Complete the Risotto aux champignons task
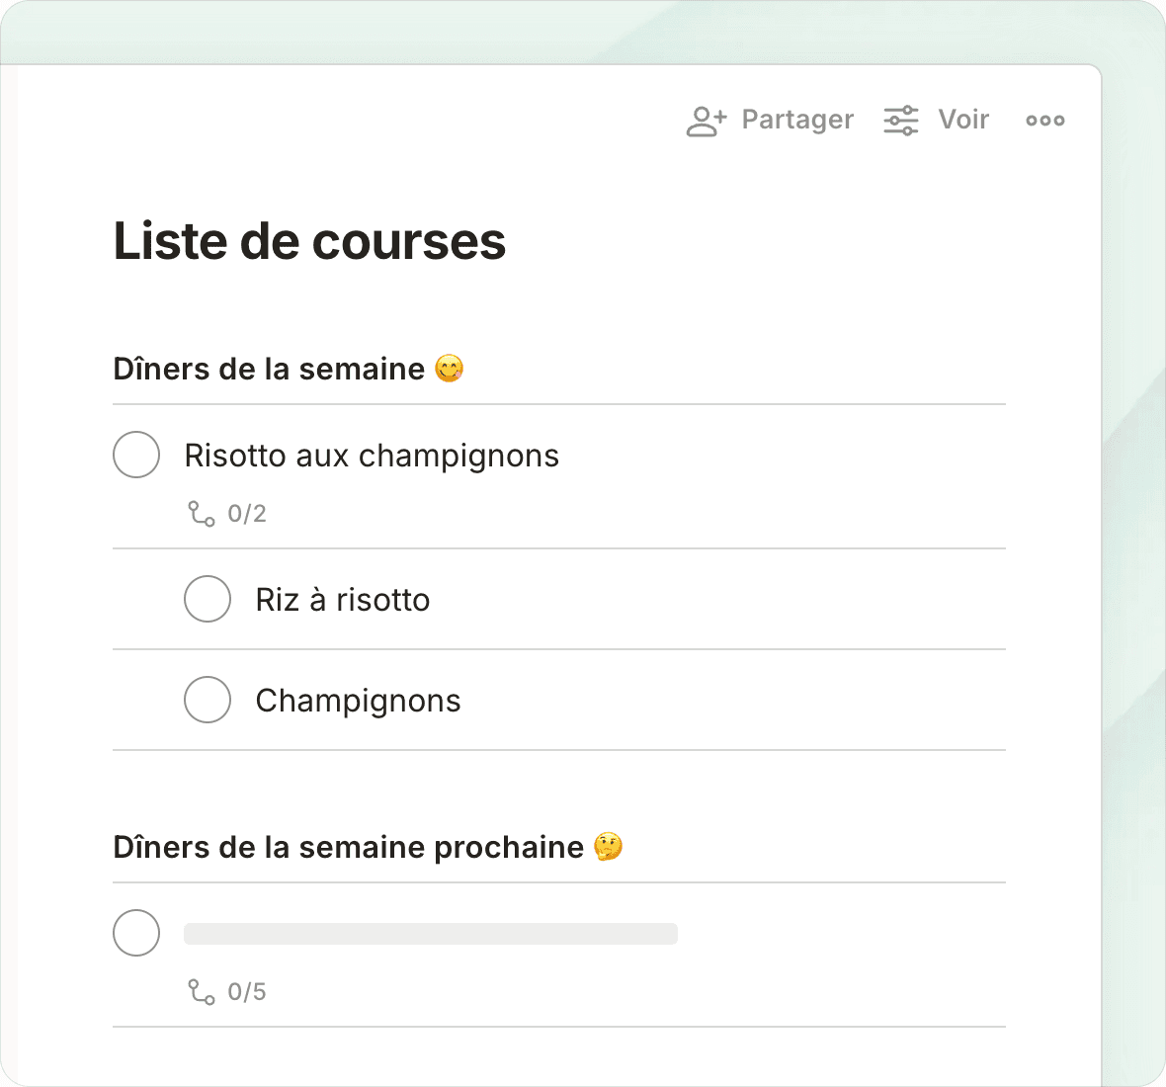Image resolution: width=1166 pixels, height=1087 pixels. pyautogui.click(x=136, y=455)
